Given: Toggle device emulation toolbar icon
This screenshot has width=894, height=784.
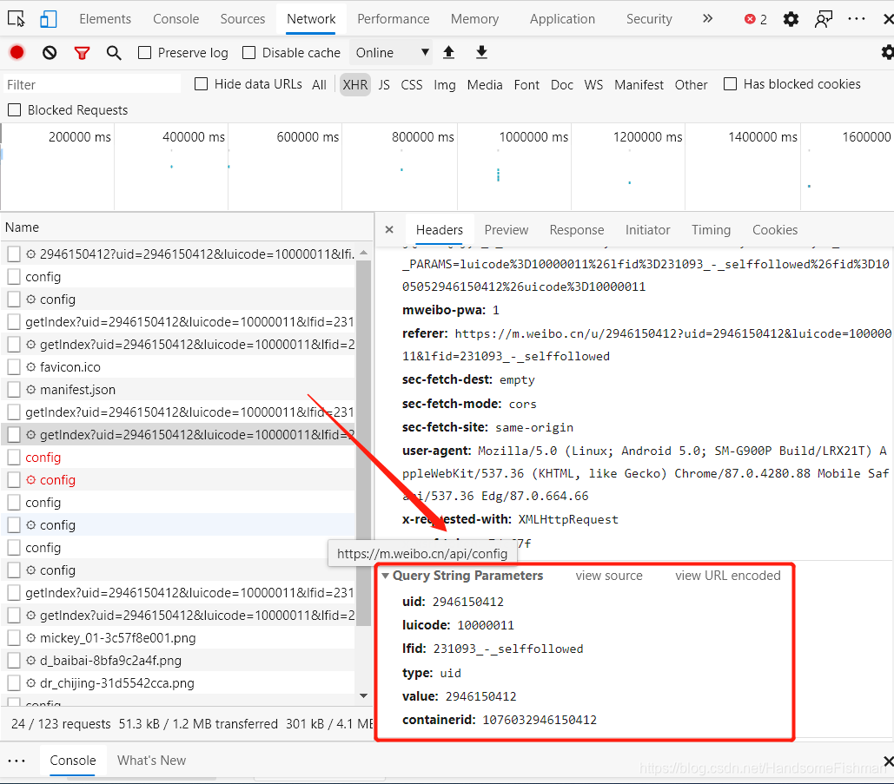Looking at the screenshot, I should [49, 19].
